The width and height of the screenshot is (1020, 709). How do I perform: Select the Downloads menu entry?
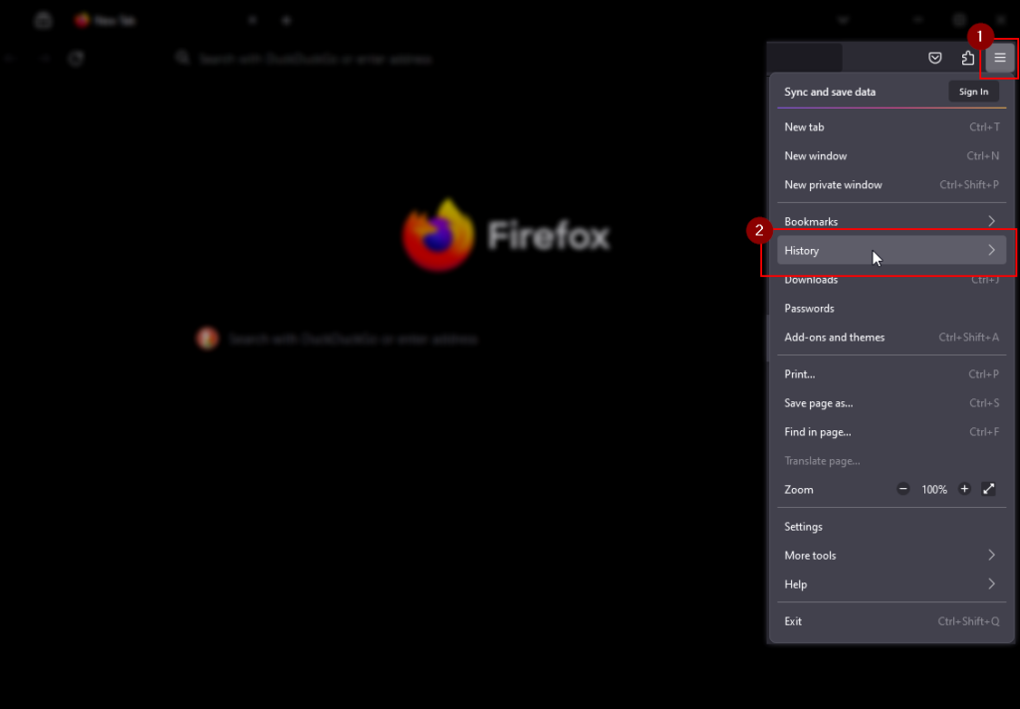(x=811, y=281)
